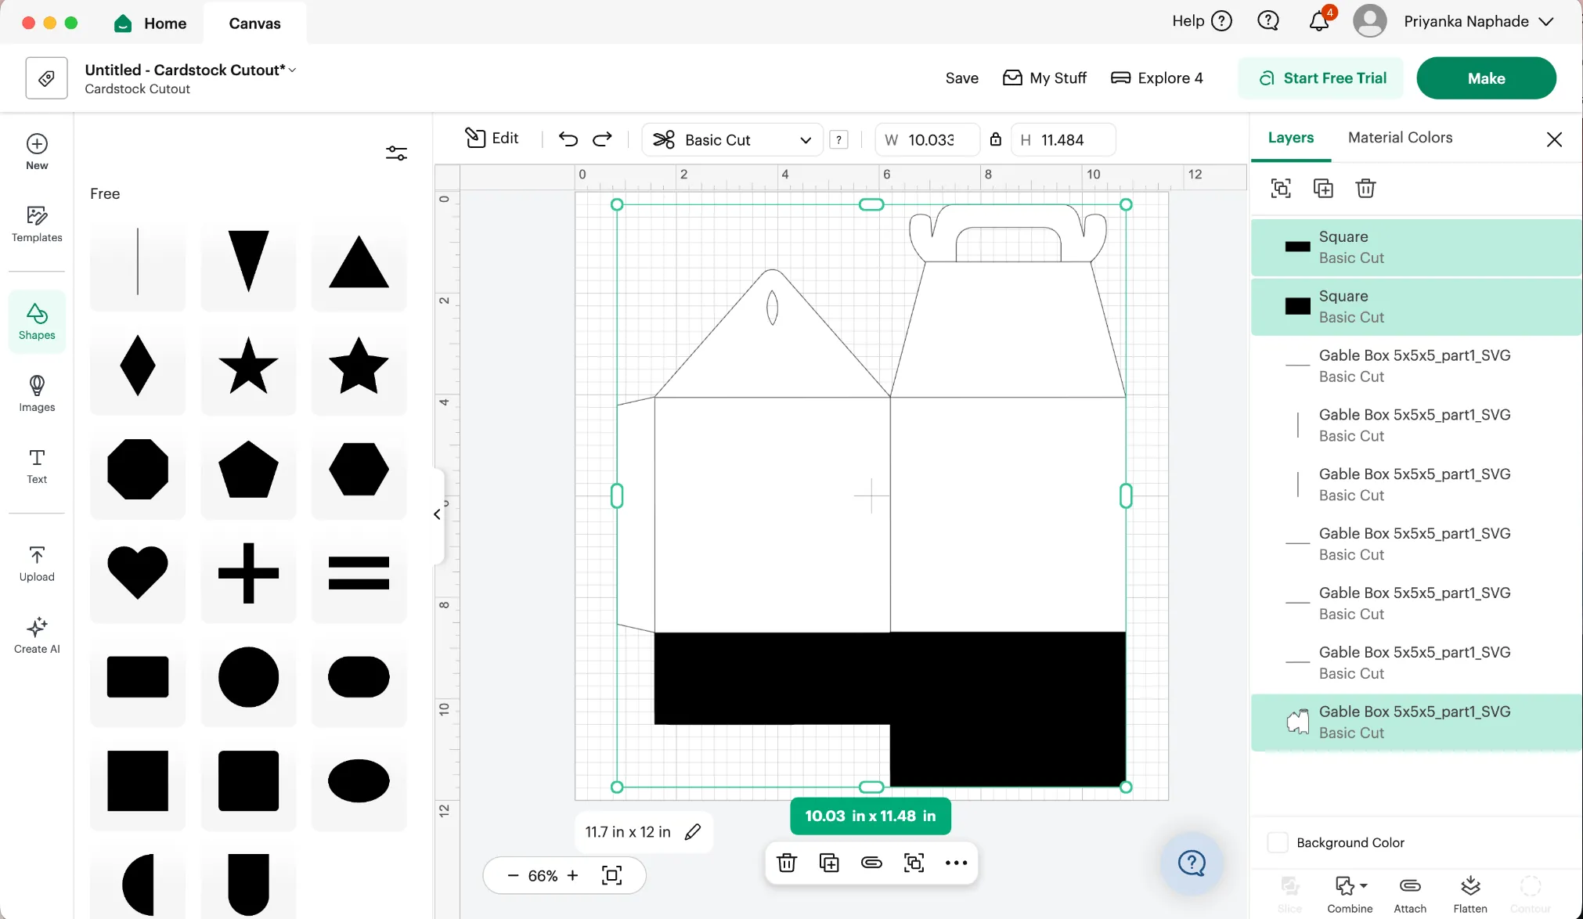Screen dimensions: 1583x919
Task: Click trash icon in floating toolbar
Action: point(787,863)
